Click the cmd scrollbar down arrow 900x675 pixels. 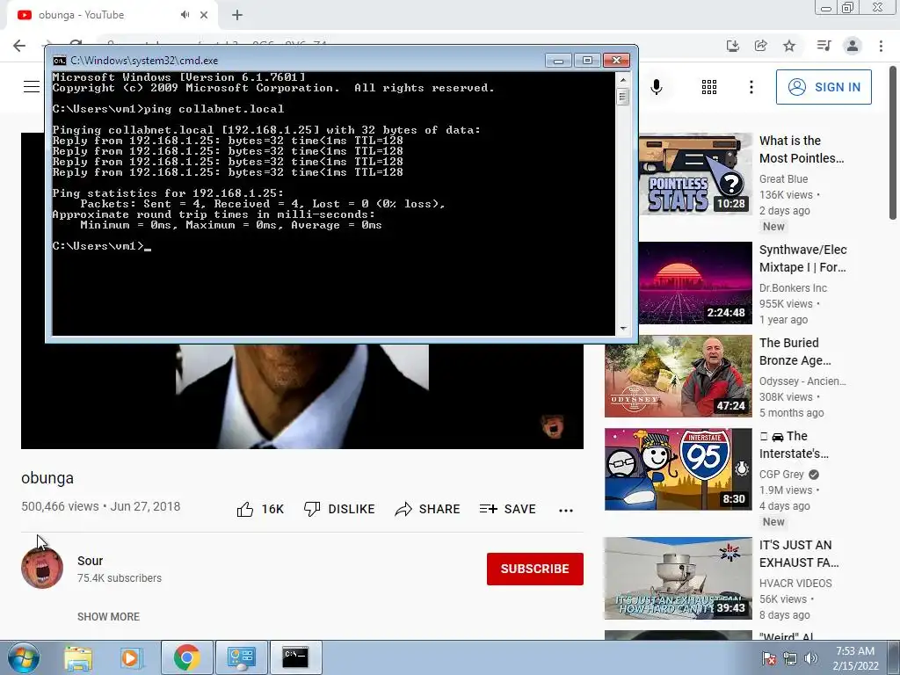coord(623,329)
